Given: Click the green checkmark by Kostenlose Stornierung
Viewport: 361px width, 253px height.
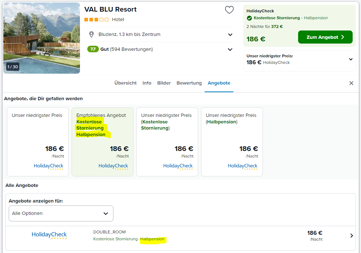Looking at the screenshot, I should [x=249, y=18].
